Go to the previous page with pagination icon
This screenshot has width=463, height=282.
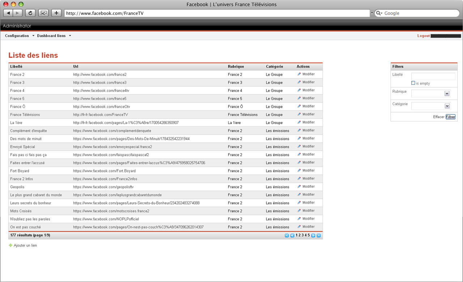click(x=292, y=235)
